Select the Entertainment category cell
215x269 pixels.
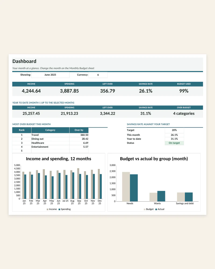(x=50, y=147)
